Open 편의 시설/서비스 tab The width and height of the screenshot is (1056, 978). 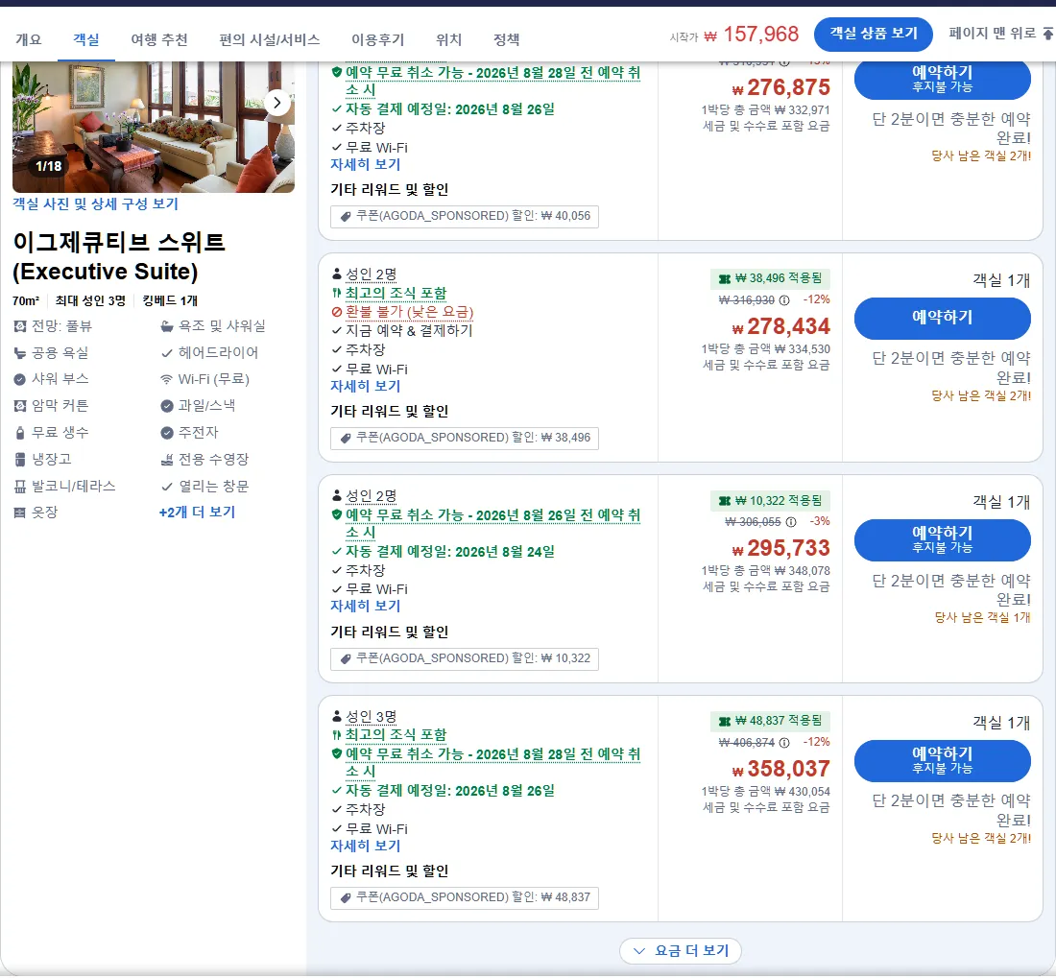click(x=270, y=39)
